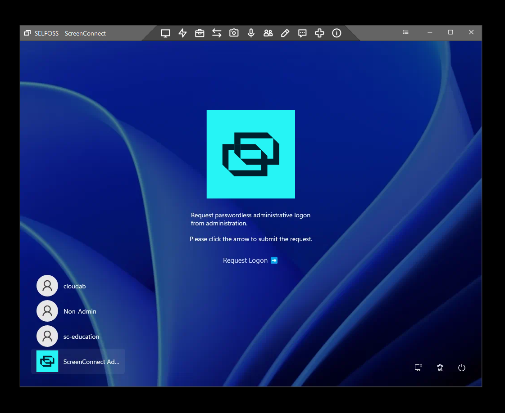The height and width of the screenshot is (413, 505).
Task: Click the Request Logon arrow button
Action: pos(274,260)
